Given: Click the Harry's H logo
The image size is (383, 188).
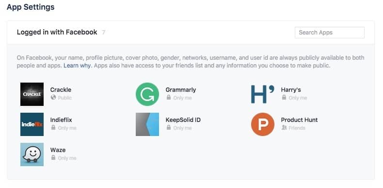Looking at the screenshot, I should [x=263, y=94].
